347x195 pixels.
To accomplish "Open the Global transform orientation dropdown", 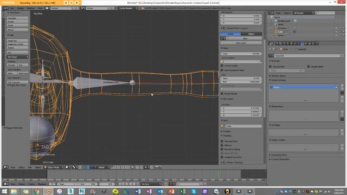I will (x=103, y=167).
